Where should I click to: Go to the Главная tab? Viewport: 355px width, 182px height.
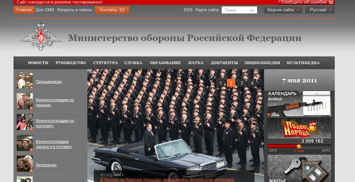(24, 10)
